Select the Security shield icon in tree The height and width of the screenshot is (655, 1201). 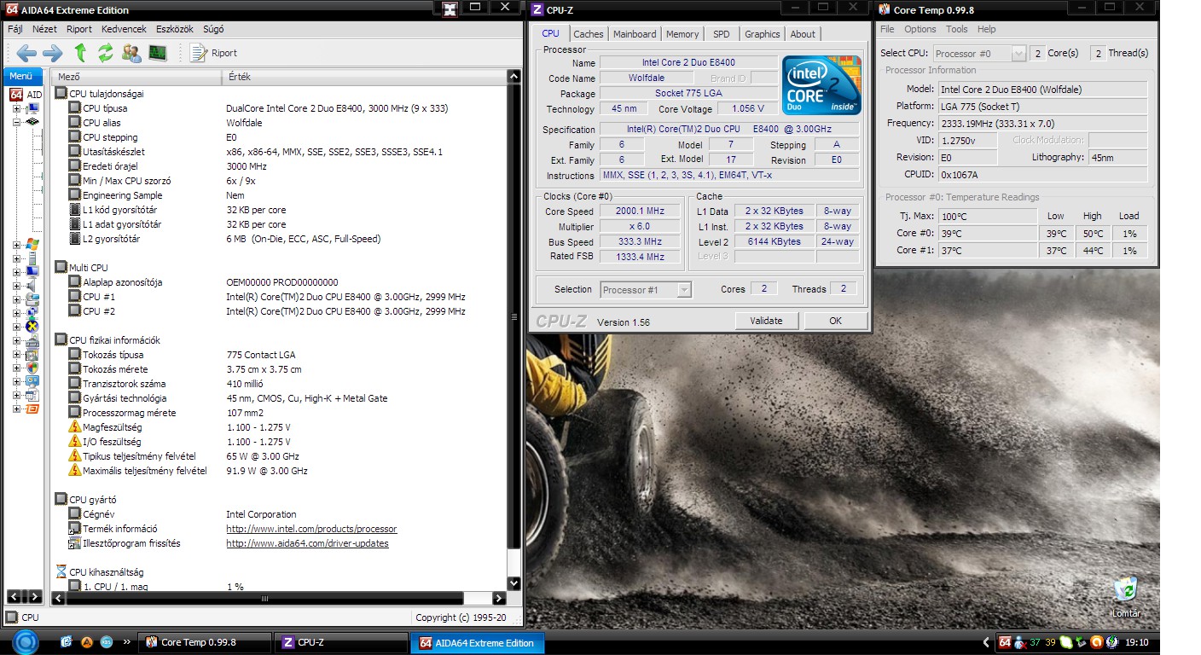[x=32, y=368]
